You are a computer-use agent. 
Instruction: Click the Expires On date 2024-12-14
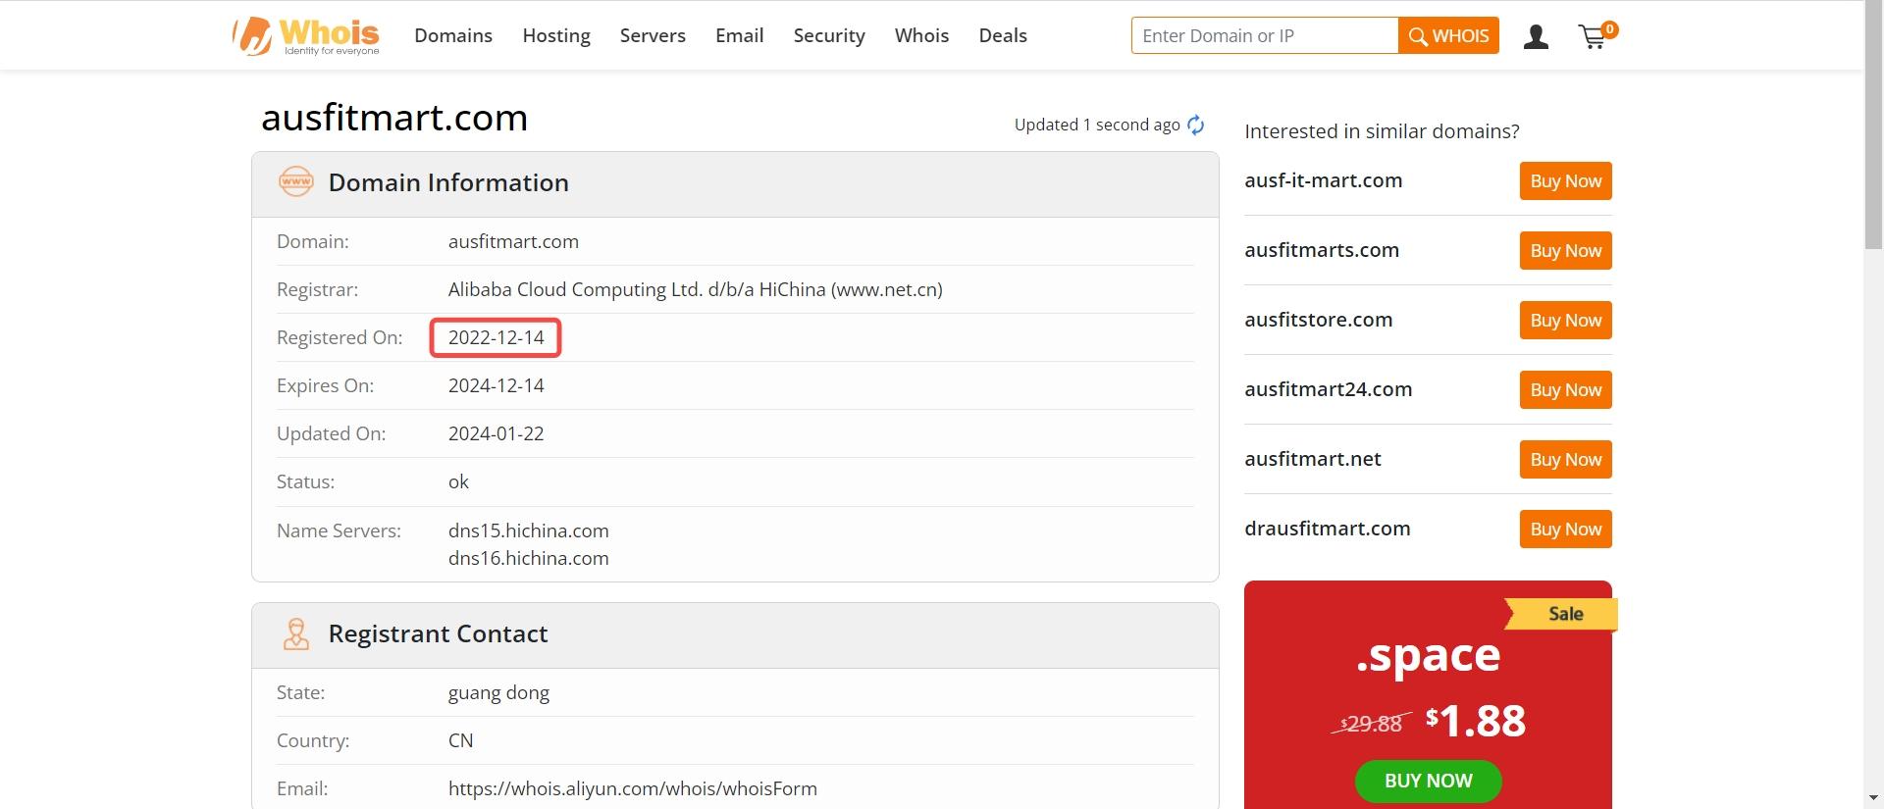click(496, 385)
